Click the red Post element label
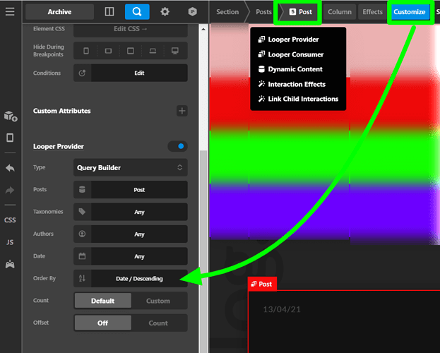440x353 pixels. [x=262, y=284]
